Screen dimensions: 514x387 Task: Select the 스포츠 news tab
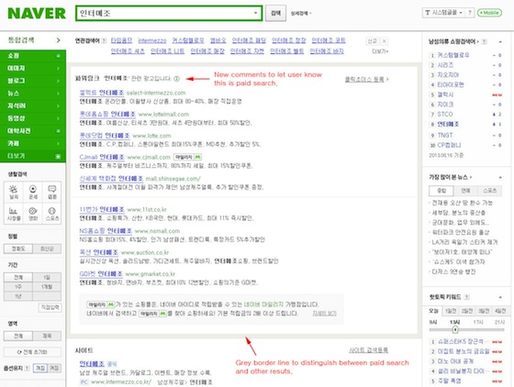click(x=489, y=191)
